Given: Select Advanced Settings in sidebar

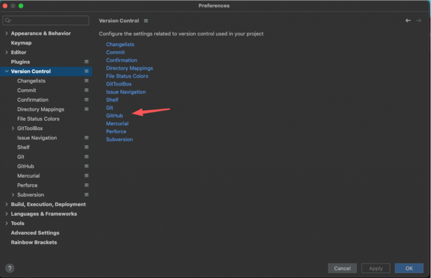Looking at the screenshot, I should [x=35, y=233].
